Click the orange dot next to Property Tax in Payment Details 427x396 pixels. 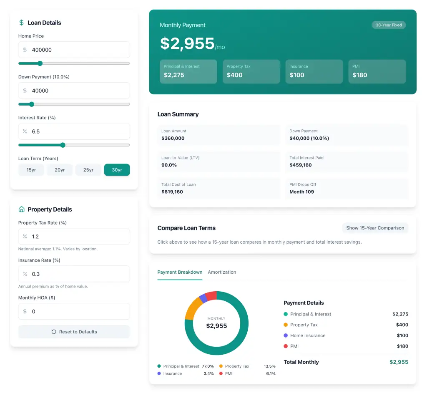(x=286, y=325)
